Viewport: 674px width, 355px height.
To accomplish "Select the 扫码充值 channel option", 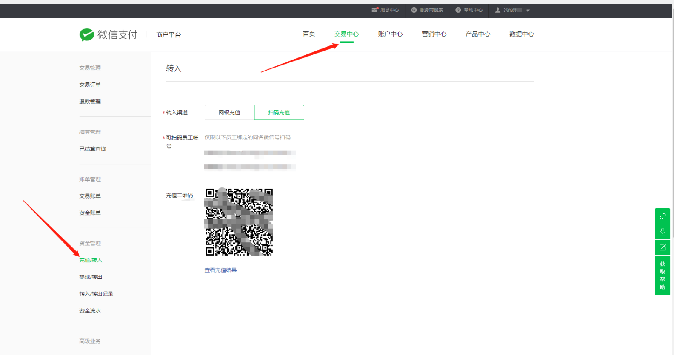I will pos(279,112).
